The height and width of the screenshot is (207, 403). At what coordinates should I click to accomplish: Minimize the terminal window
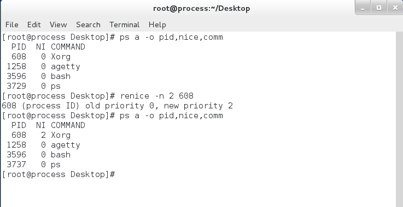tap(363, 8)
